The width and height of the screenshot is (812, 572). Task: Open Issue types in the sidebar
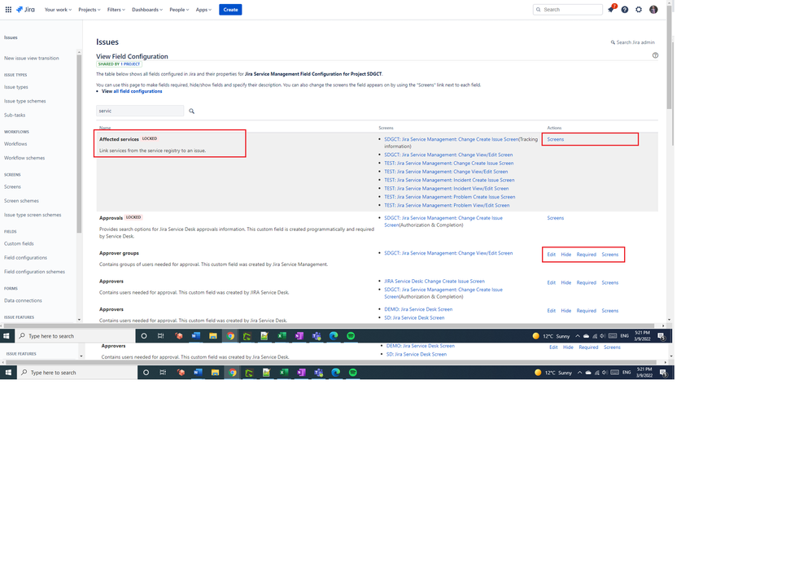16,87
